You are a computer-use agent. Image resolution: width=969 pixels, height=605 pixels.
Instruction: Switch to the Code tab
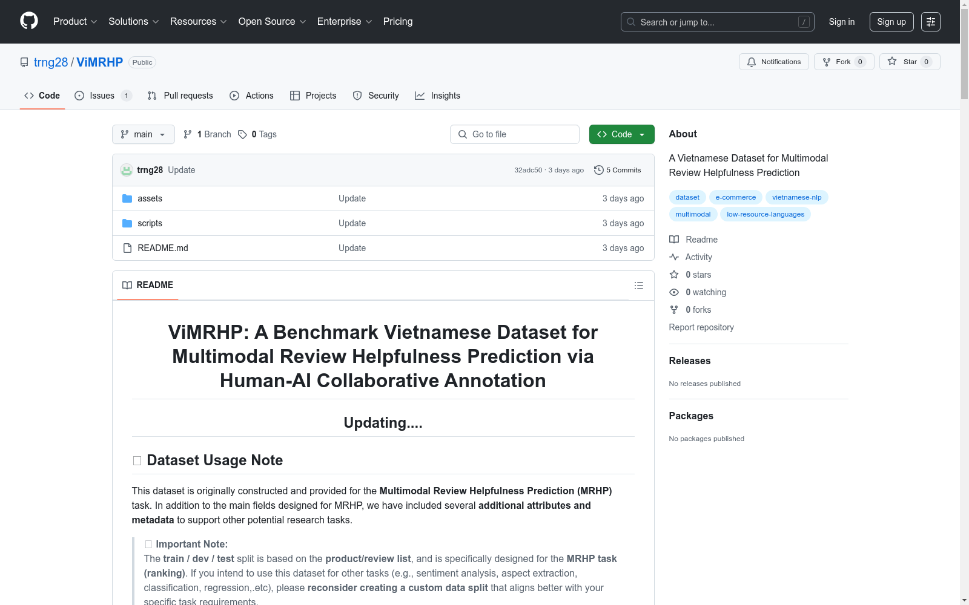coord(42,96)
